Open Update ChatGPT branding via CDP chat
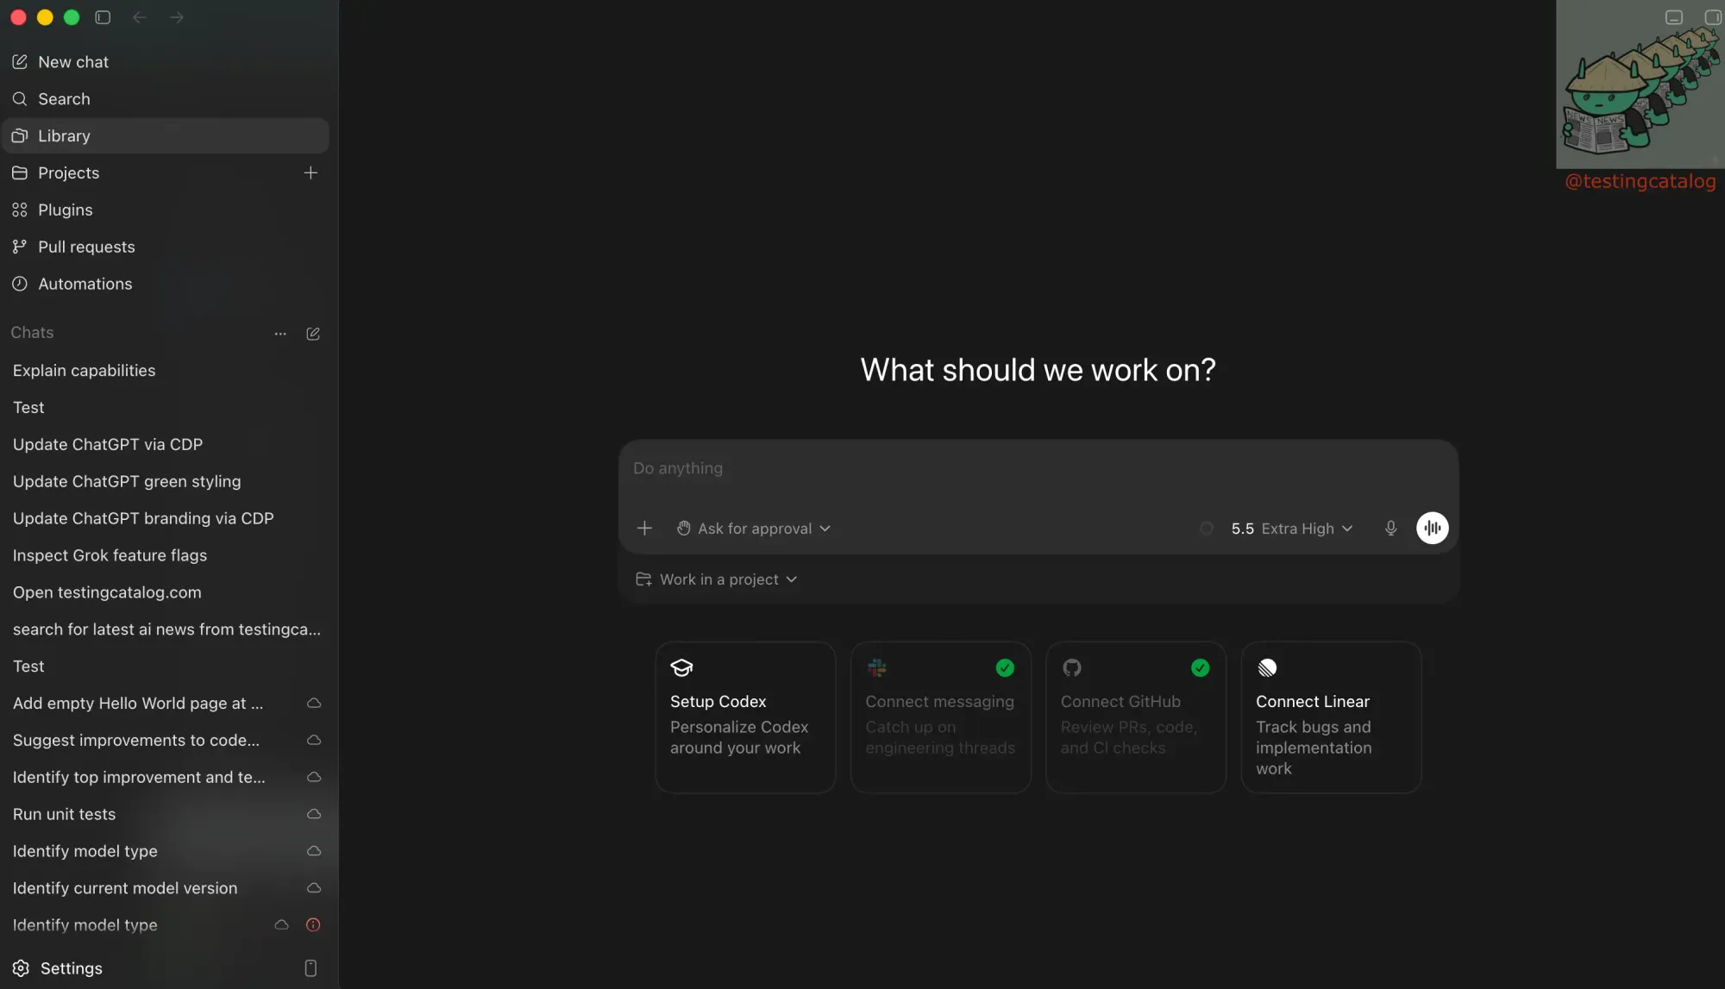 click(x=165, y=519)
